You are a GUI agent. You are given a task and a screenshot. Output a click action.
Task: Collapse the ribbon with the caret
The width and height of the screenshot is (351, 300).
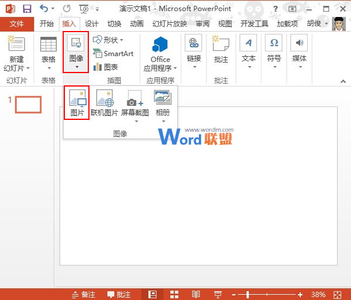coord(343,81)
